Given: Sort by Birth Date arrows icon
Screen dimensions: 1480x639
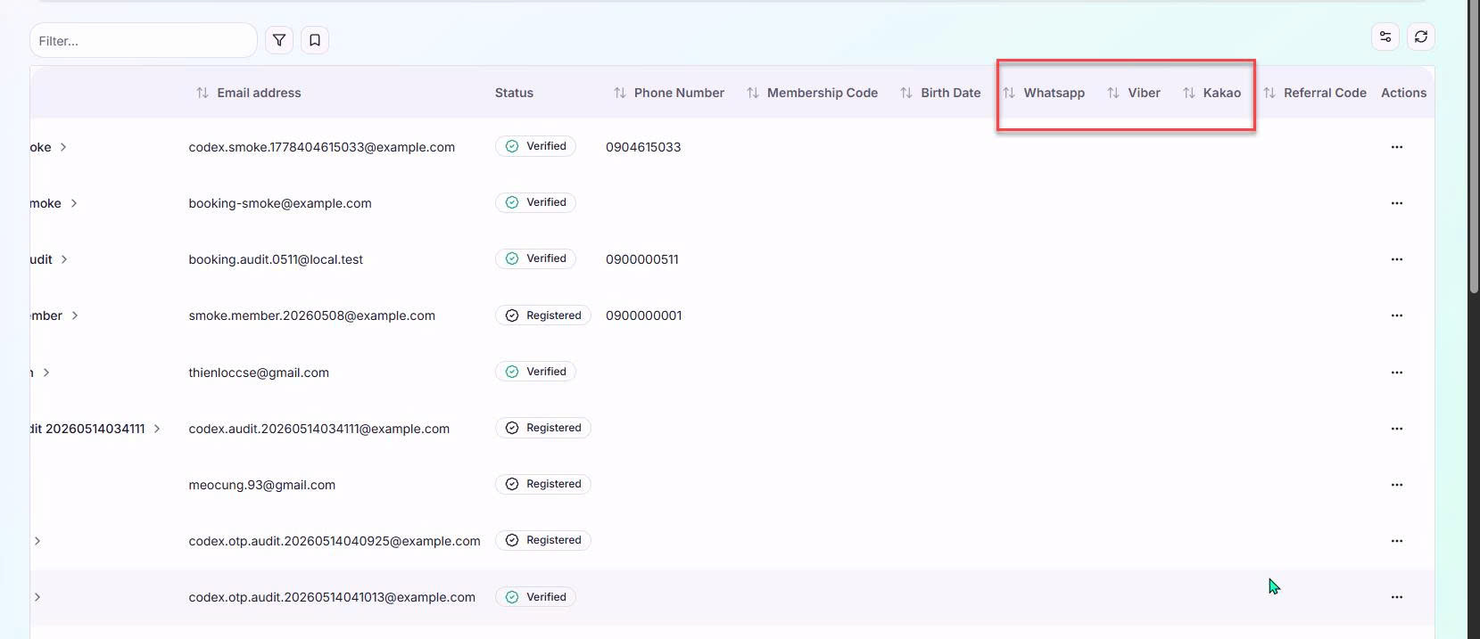Looking at the screenshot, I should (906, 93).
